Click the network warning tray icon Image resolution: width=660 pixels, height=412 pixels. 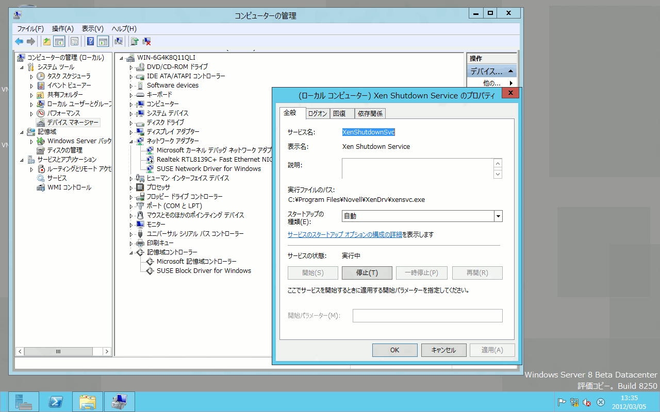click(x=574, y=402)
